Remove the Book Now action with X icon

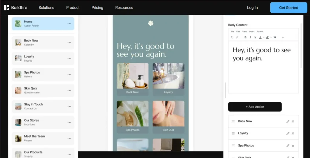[293, 121]
